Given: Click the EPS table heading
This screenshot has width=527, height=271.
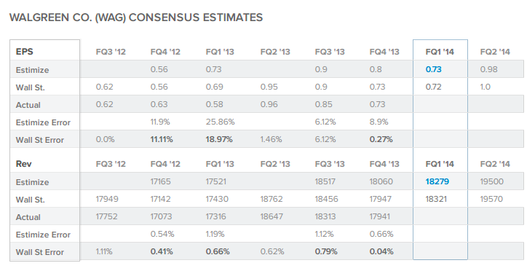Looking at the screenshot, I should pos(25,52).
